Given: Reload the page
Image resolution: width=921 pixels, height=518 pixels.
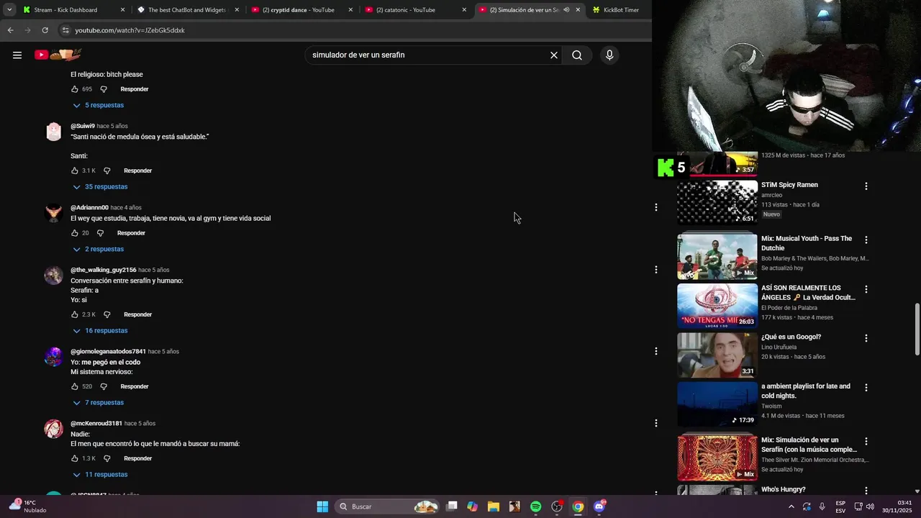Looking at the screenshot, I should pos(45,30).
